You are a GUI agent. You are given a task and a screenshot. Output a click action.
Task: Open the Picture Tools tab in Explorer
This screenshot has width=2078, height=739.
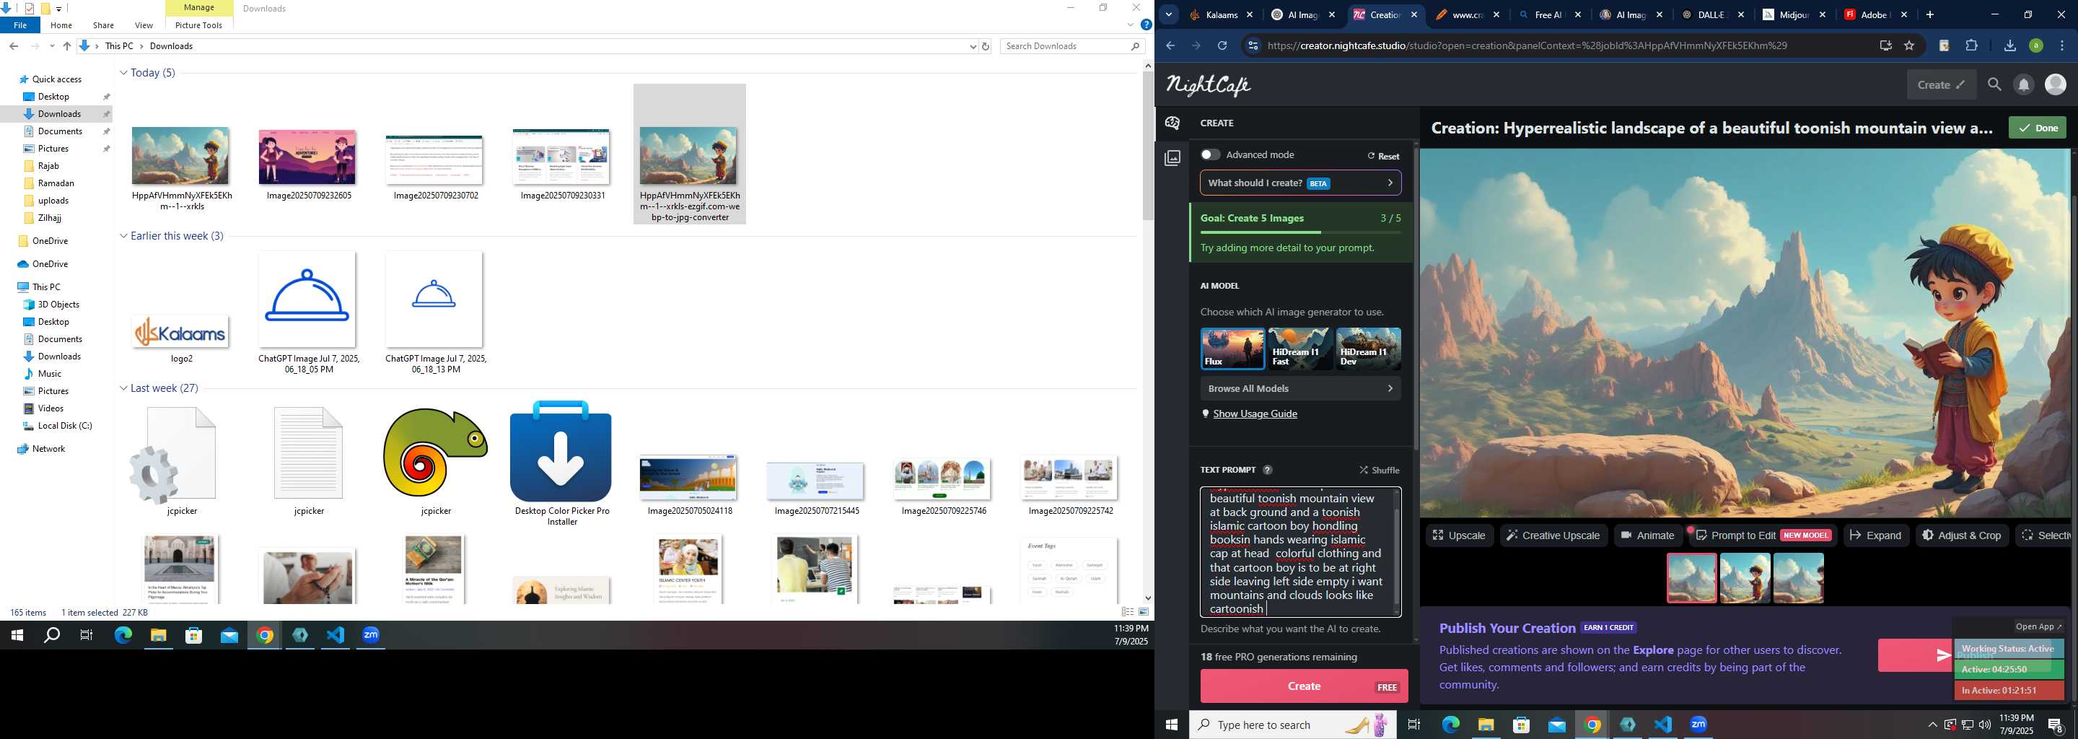198,25
